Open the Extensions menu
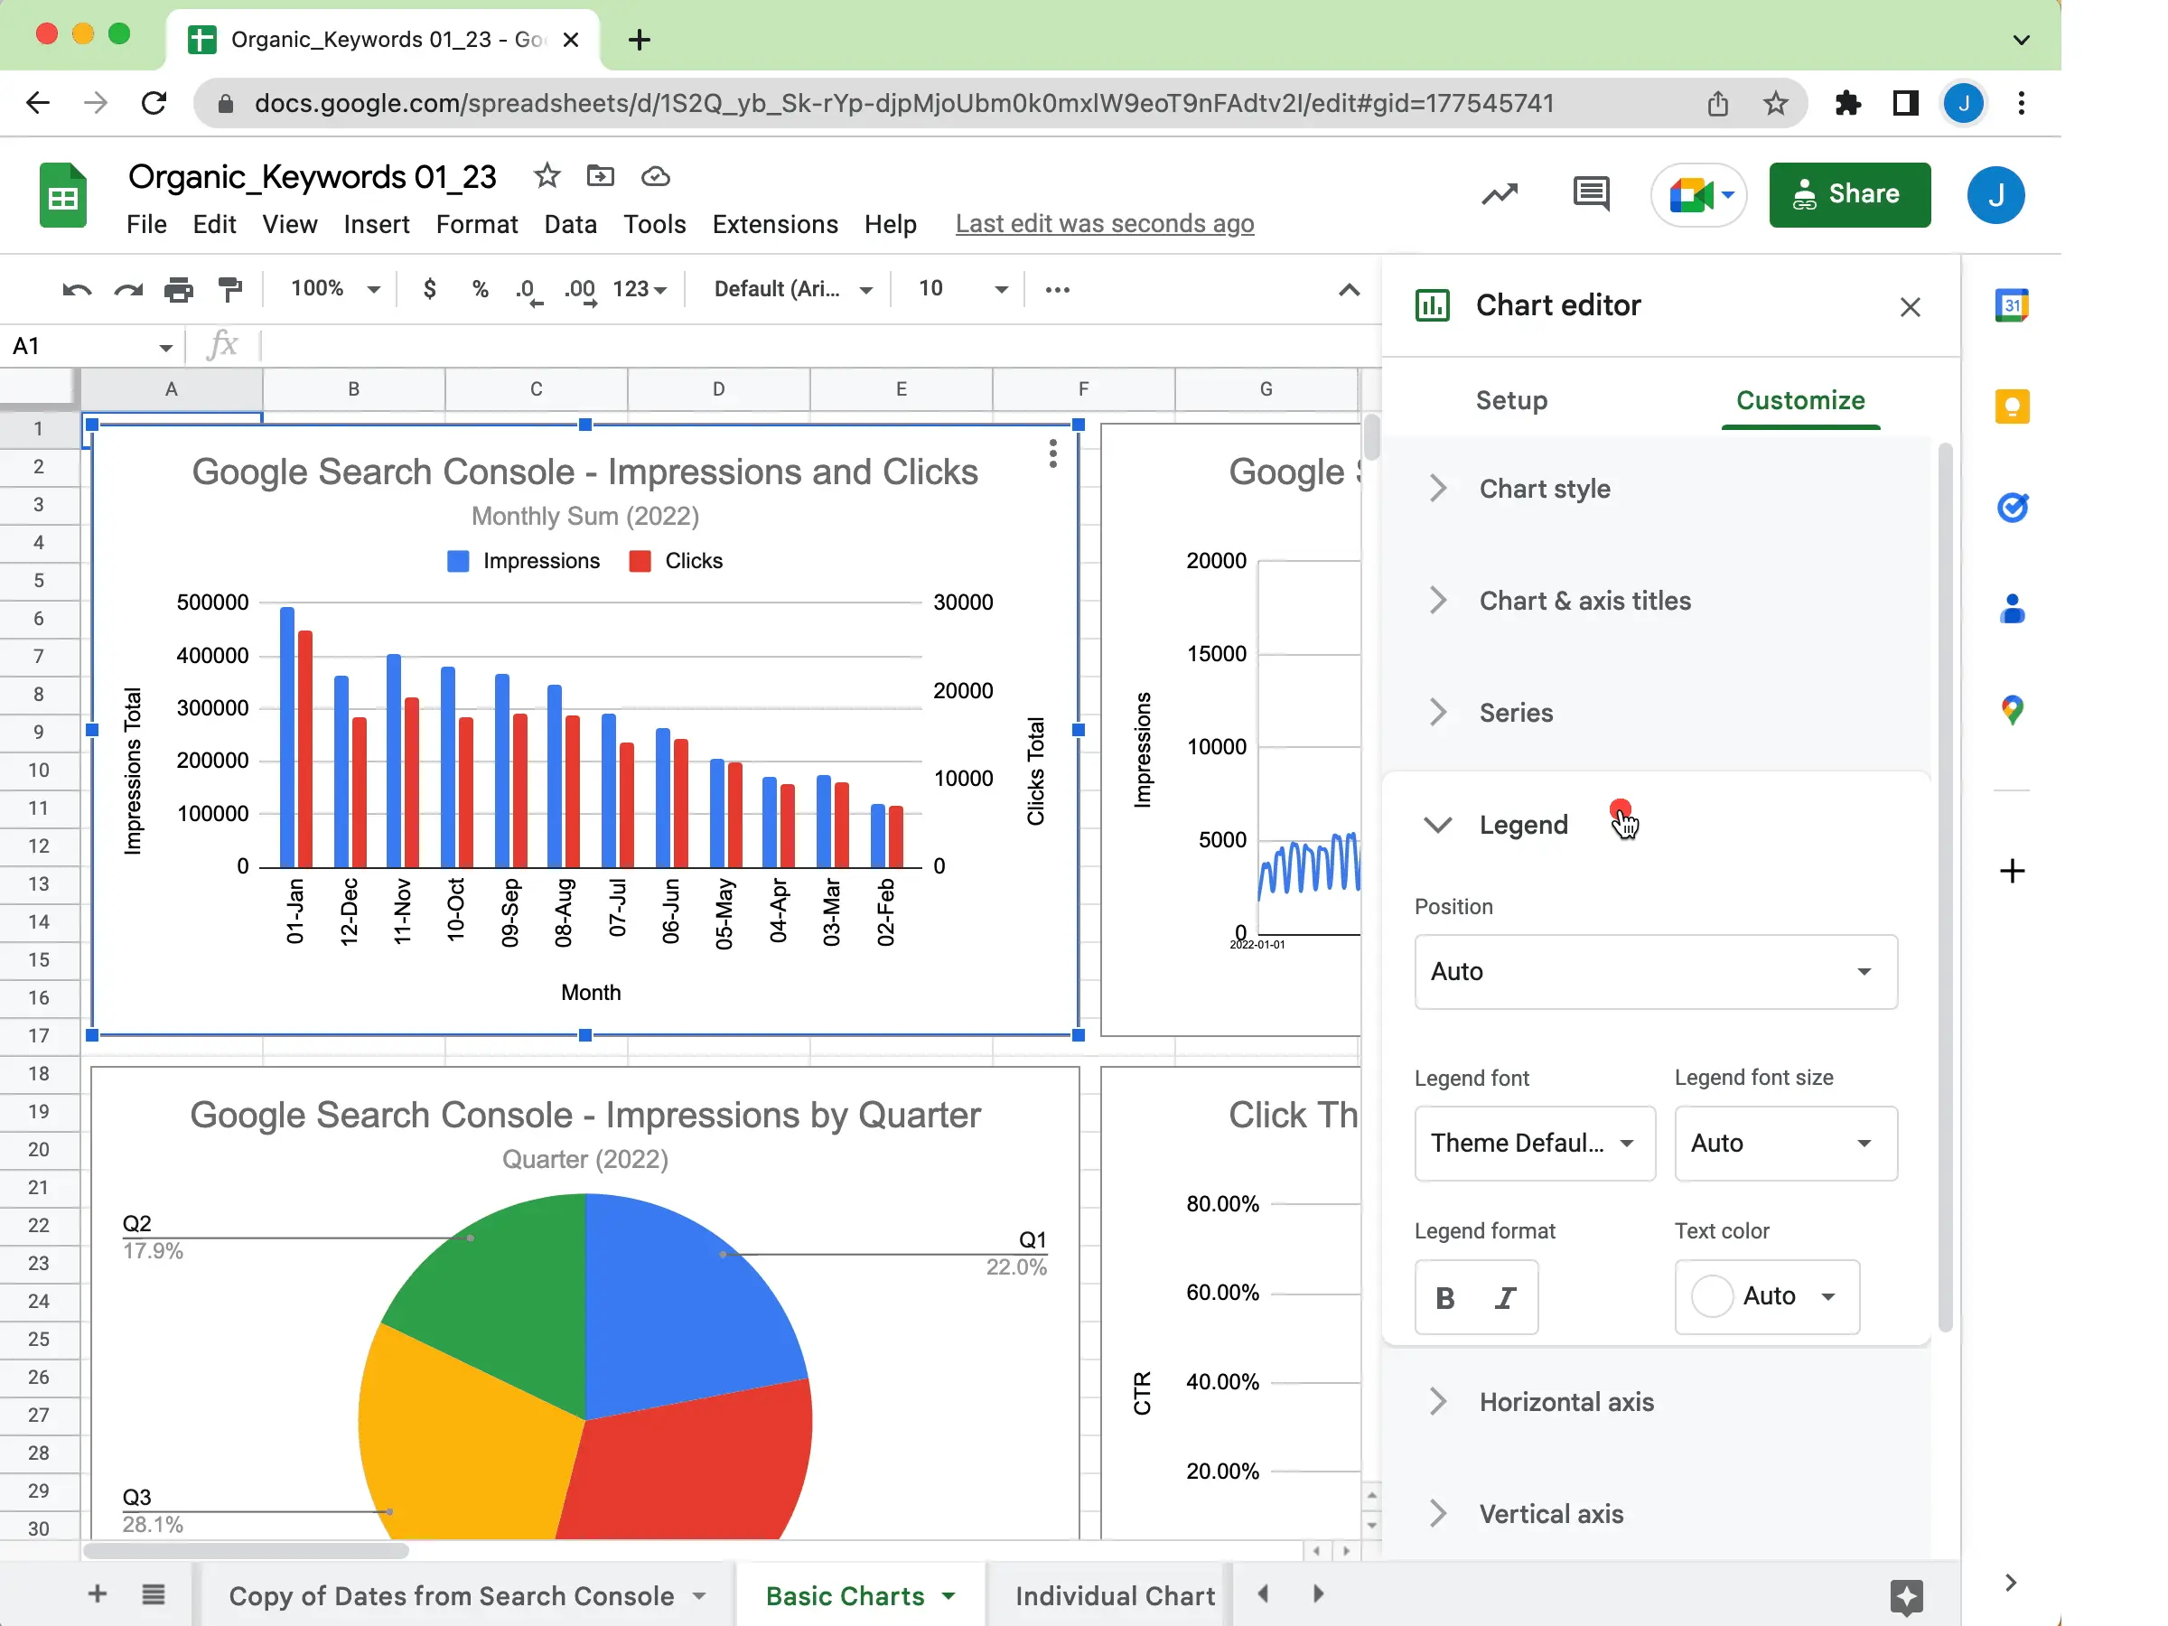Screen dimensions: 2168x1626 pyautogui.click(x=774, y=224)
